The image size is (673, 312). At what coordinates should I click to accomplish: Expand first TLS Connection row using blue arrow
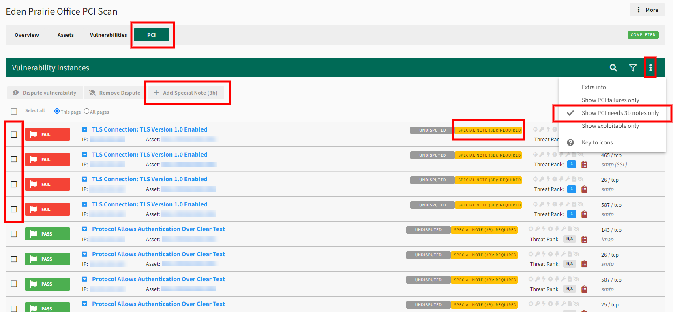coord(84,129)
